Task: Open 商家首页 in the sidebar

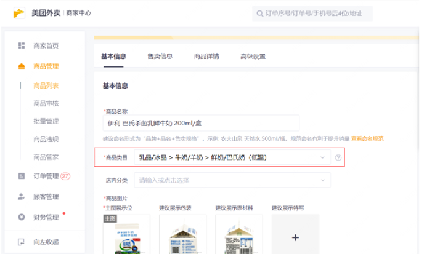Action: click(46, 46)
